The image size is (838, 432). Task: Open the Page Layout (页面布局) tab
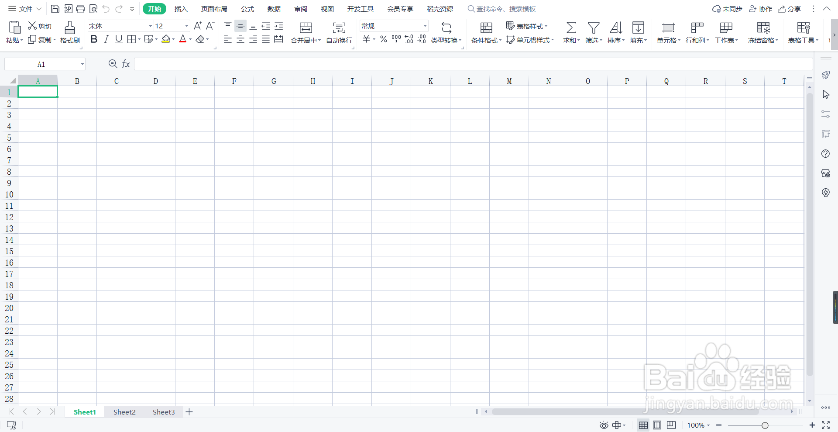(x=214, y=9)
